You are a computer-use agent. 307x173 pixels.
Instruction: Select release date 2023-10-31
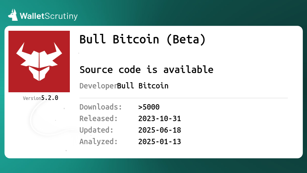[160, 119]
